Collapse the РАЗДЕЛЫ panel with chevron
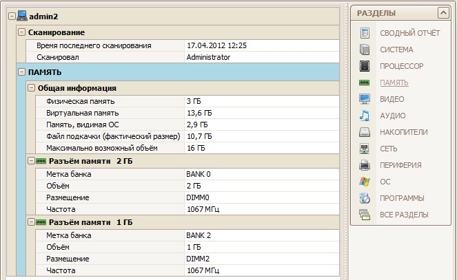 coord(443,12)
